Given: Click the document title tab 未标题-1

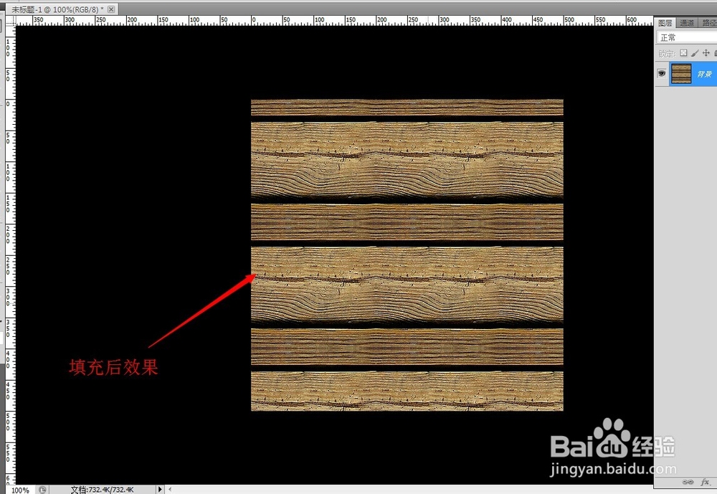Looking at the screenshot, I should click(43, 10).
